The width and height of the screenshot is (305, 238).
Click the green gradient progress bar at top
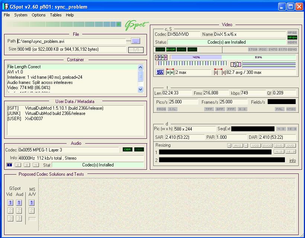tap(63, 24)
